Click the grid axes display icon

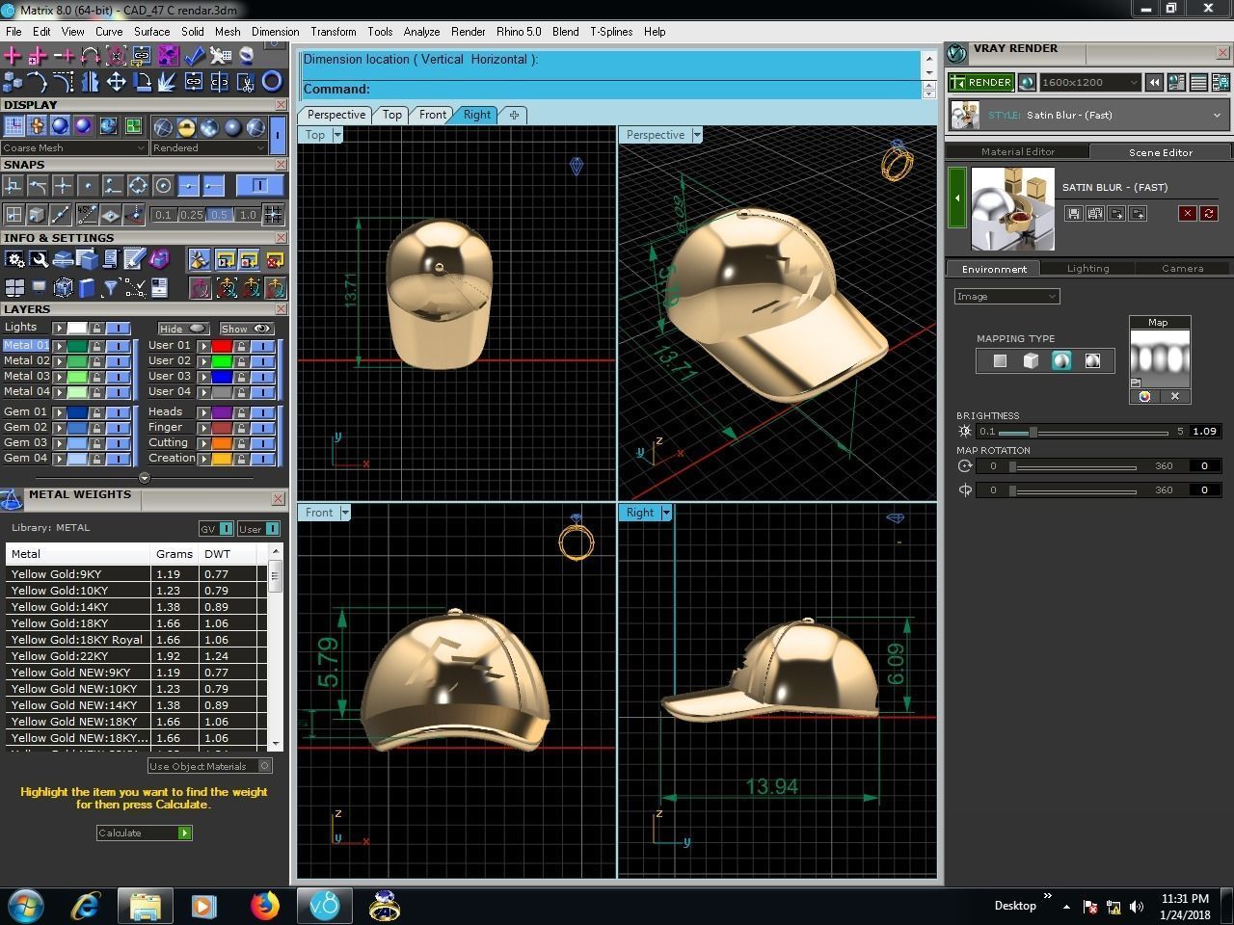pyautogui.click(x=13, y=126)
